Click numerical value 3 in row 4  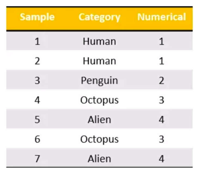161,100
